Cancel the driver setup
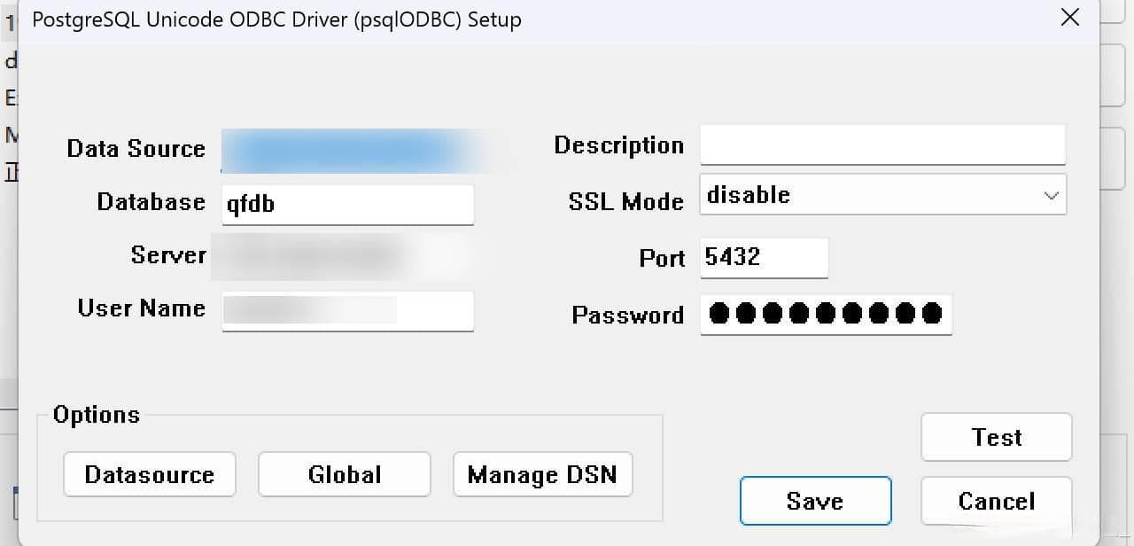 tap(997, 501)
